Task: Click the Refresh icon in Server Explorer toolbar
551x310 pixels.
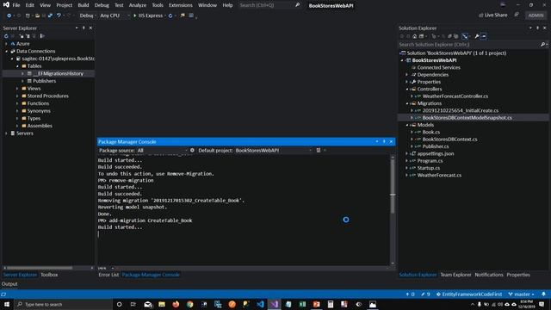Action: (6, 36)
